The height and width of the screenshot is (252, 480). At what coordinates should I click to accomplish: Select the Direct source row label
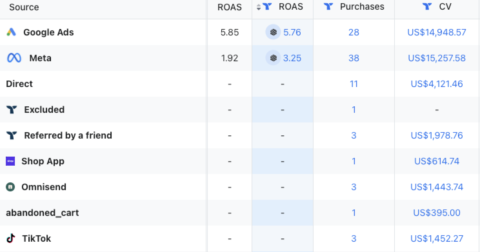[x=19, y=84]
